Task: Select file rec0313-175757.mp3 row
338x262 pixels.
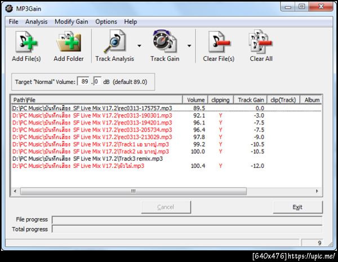Action: coord(166,108)
